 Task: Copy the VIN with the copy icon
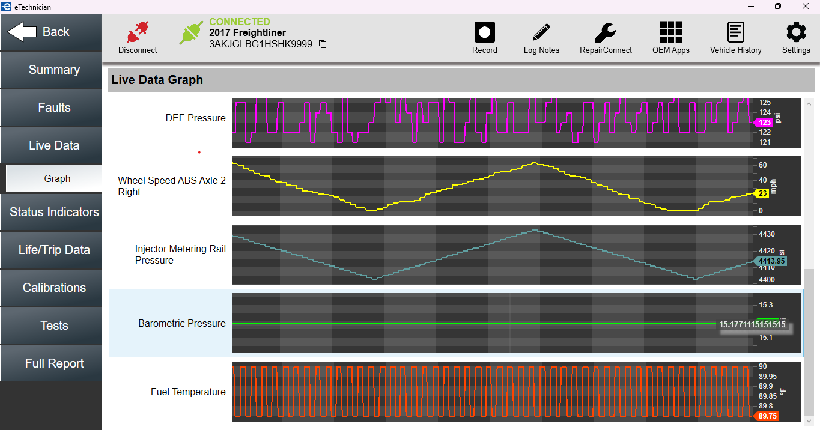tap(323, 44)
